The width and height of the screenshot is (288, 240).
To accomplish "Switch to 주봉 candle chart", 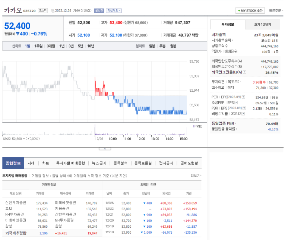I will point(162,46).
